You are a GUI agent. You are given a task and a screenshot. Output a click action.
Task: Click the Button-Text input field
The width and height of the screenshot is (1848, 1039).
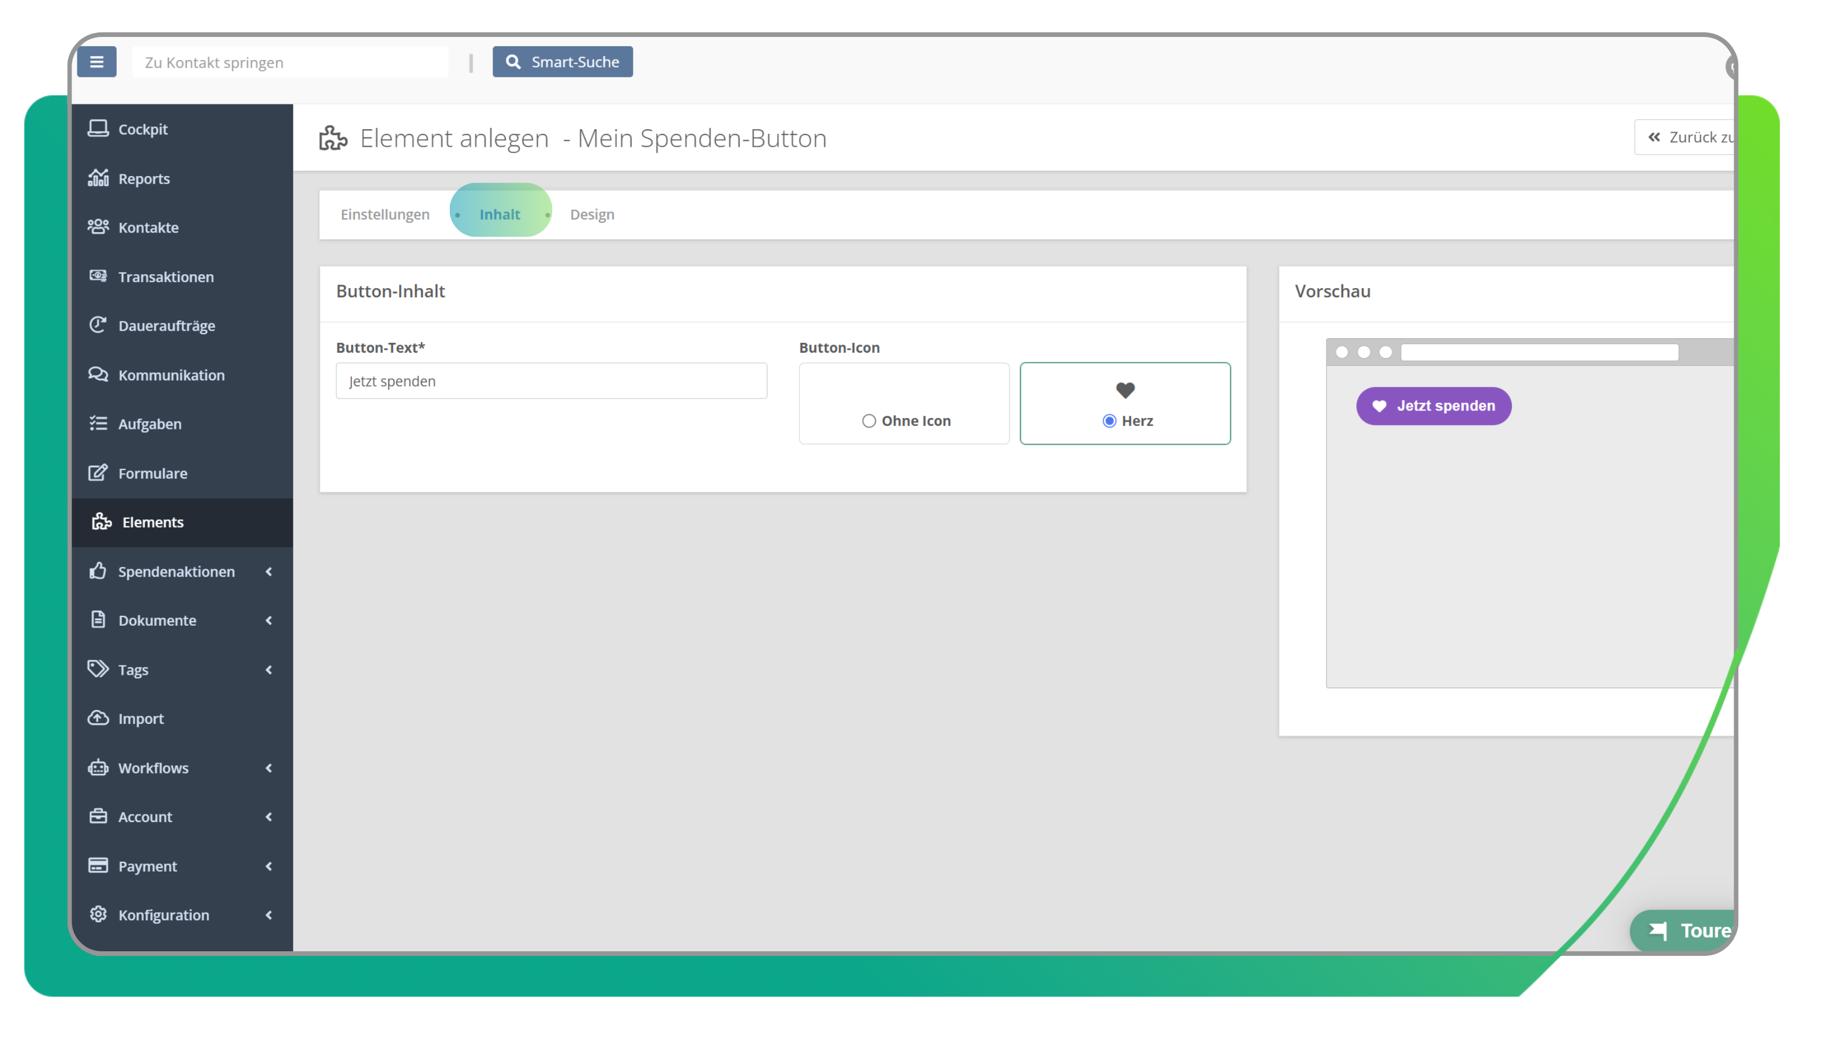point(551,381)
